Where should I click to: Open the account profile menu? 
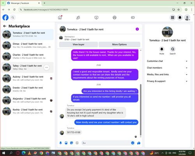187,18
